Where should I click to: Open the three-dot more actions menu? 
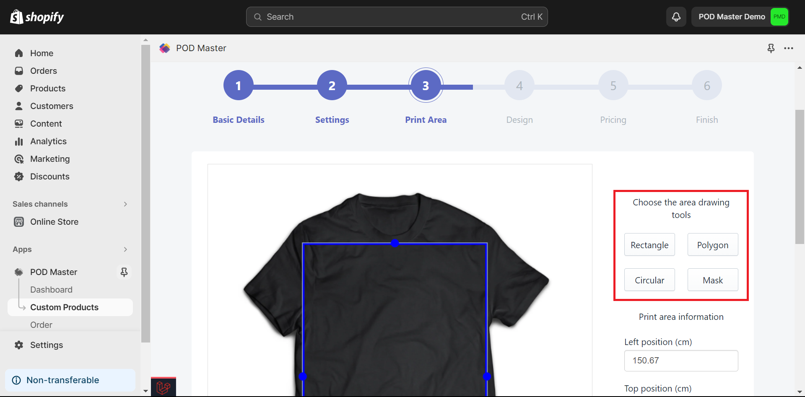[789, 48]
